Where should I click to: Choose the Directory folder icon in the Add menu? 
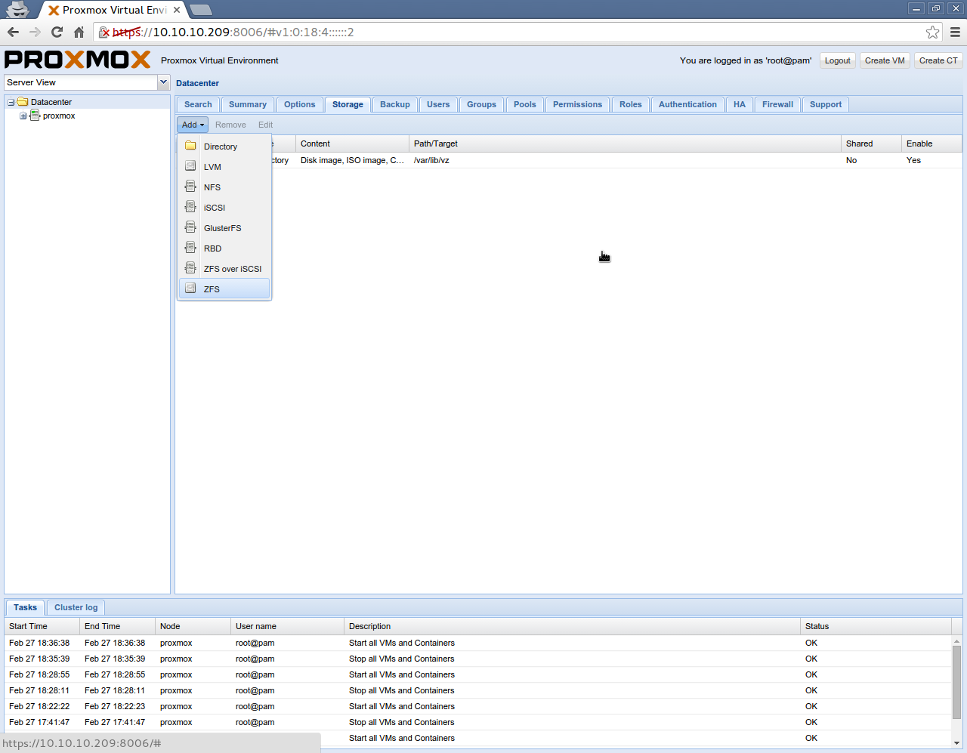[190, 146]
